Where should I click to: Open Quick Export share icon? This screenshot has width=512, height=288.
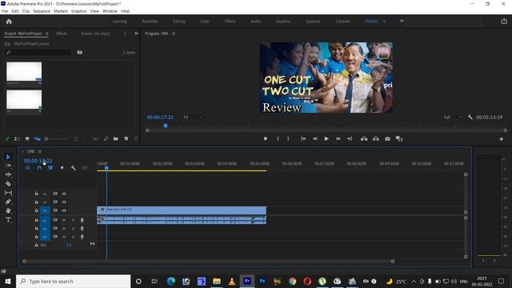[x=504, y=22]
